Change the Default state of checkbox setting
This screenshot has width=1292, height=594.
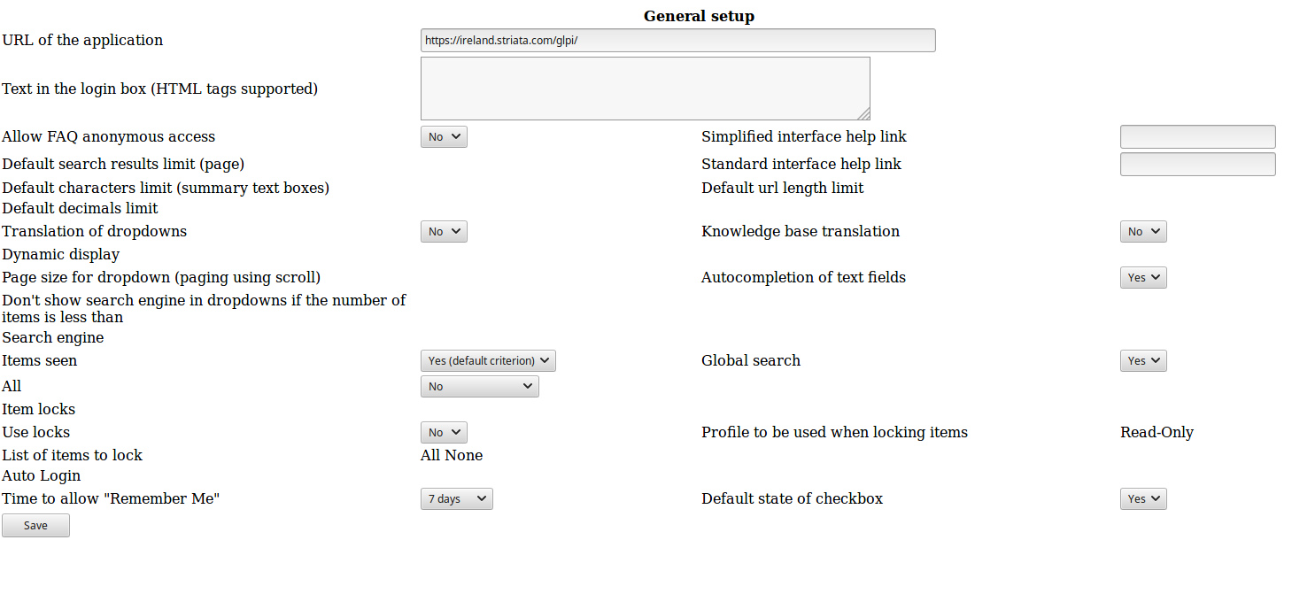tap(1142, 498)
